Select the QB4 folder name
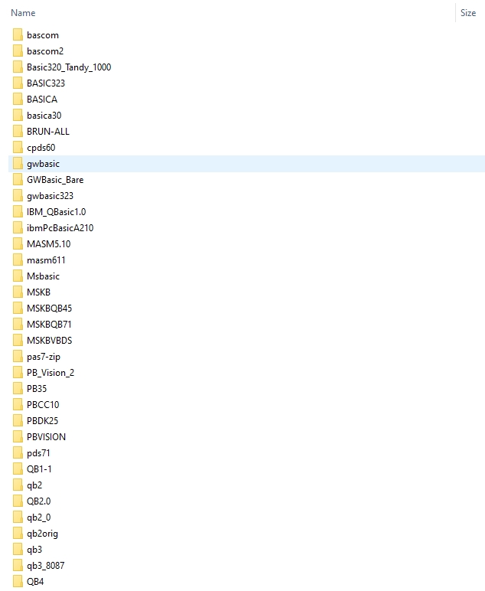 tap(35, 582)
